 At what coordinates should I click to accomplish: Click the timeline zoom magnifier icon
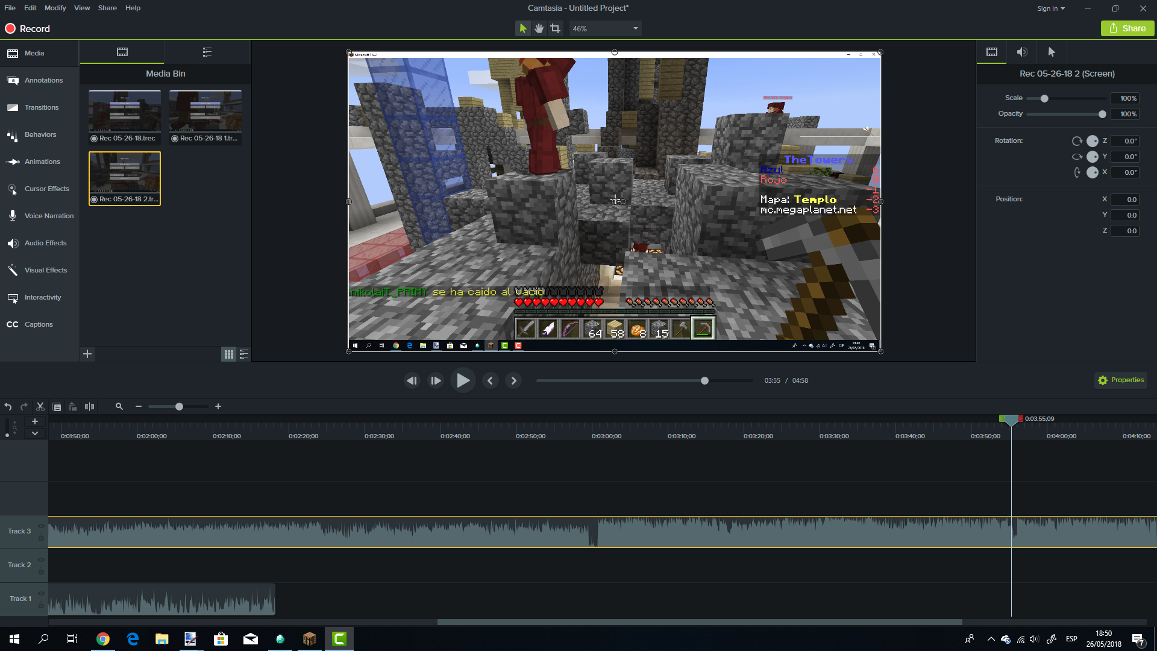119,407
